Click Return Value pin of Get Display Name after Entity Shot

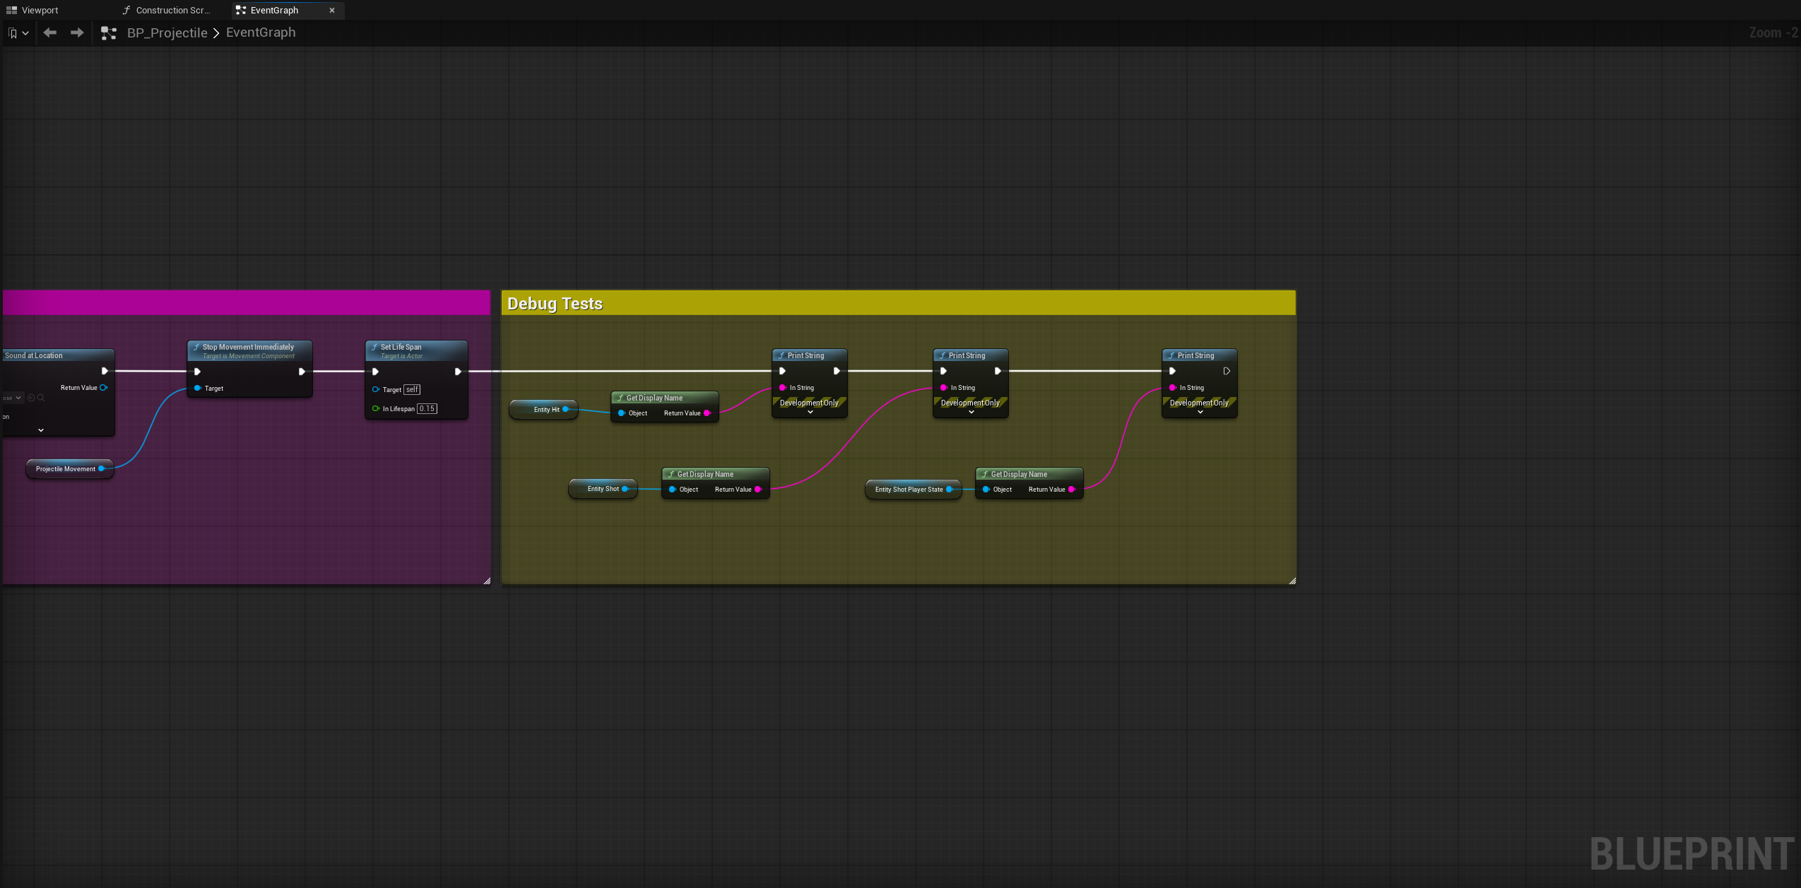(757, 490)
